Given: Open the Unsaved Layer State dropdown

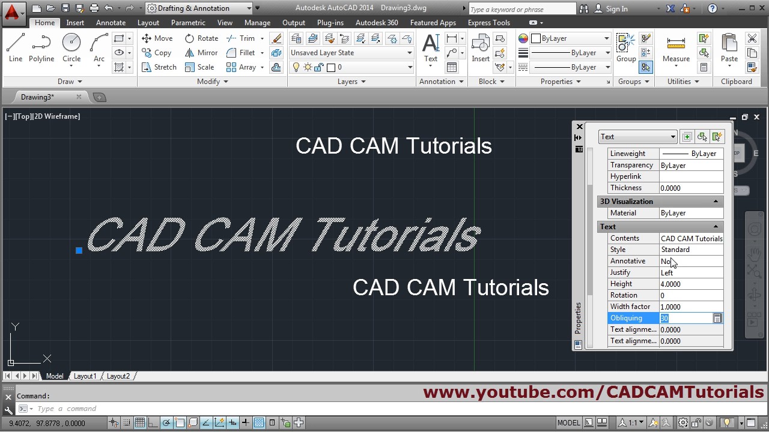Looking at the screenshot, I should (x=351, y=53).
